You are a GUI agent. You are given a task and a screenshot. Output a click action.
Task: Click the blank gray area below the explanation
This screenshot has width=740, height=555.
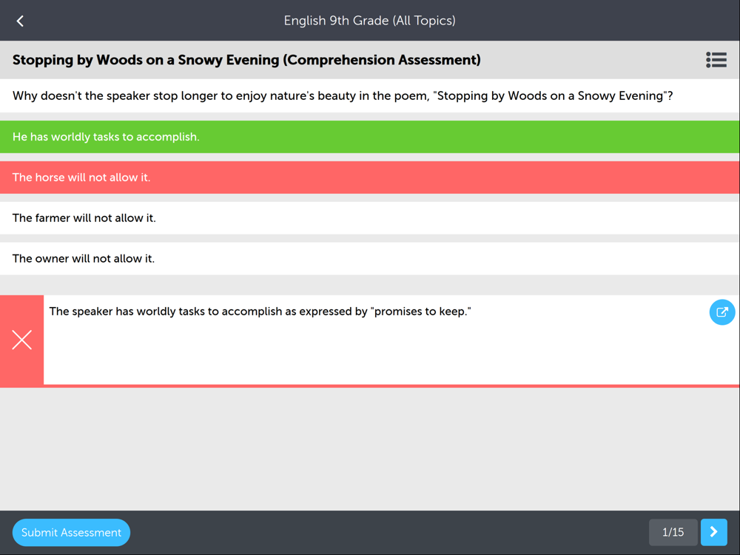370,448
